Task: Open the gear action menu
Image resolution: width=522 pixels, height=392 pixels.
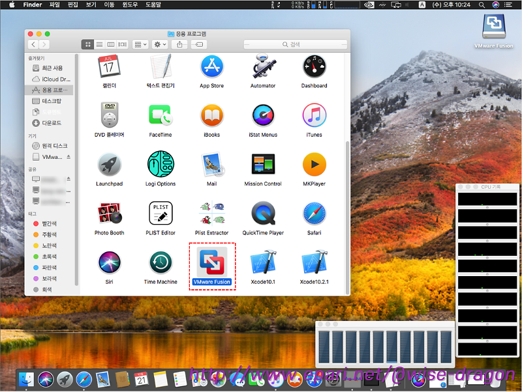Action: (160, 44)
